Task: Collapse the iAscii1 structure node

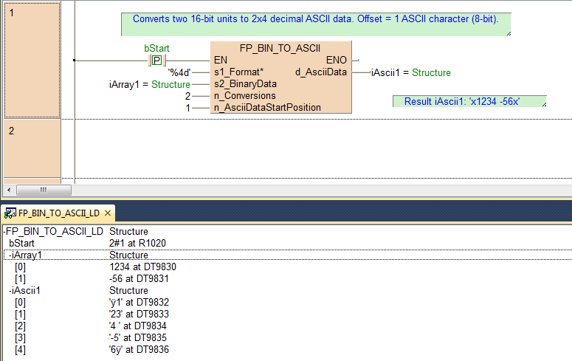Action: (x=8, y=291)
